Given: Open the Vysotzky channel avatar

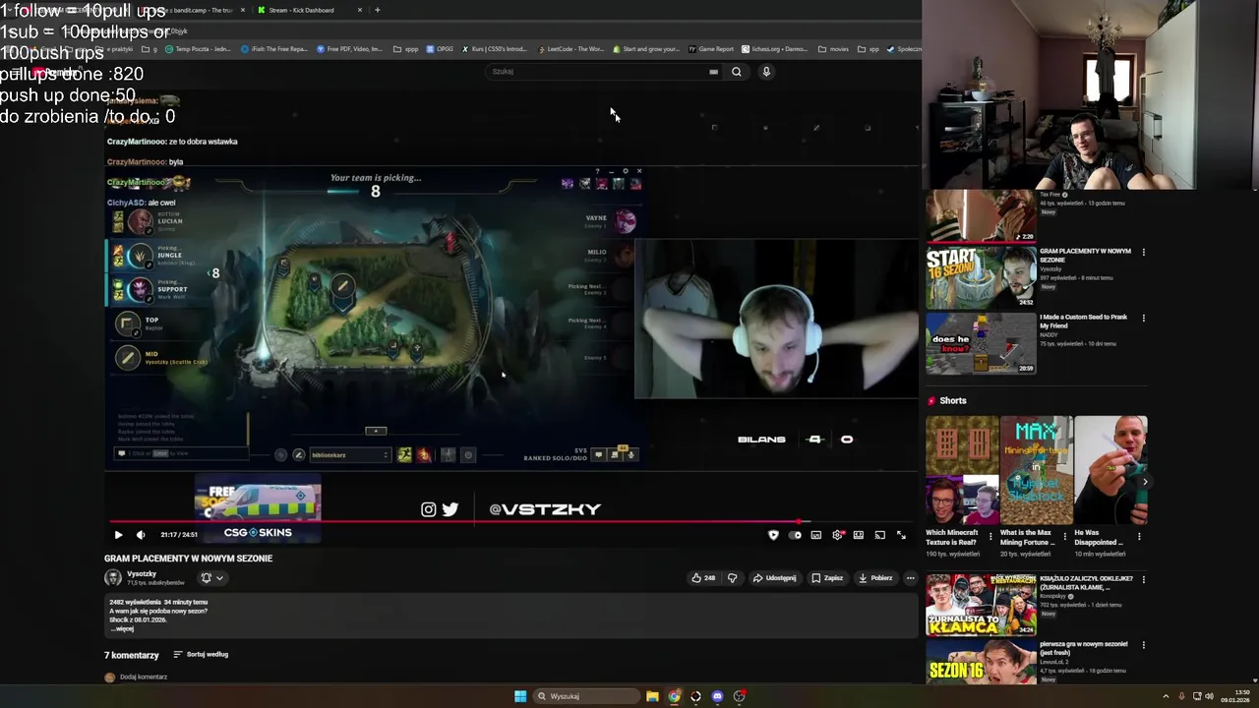Looking at the screenshot, I should pos(113,578).
